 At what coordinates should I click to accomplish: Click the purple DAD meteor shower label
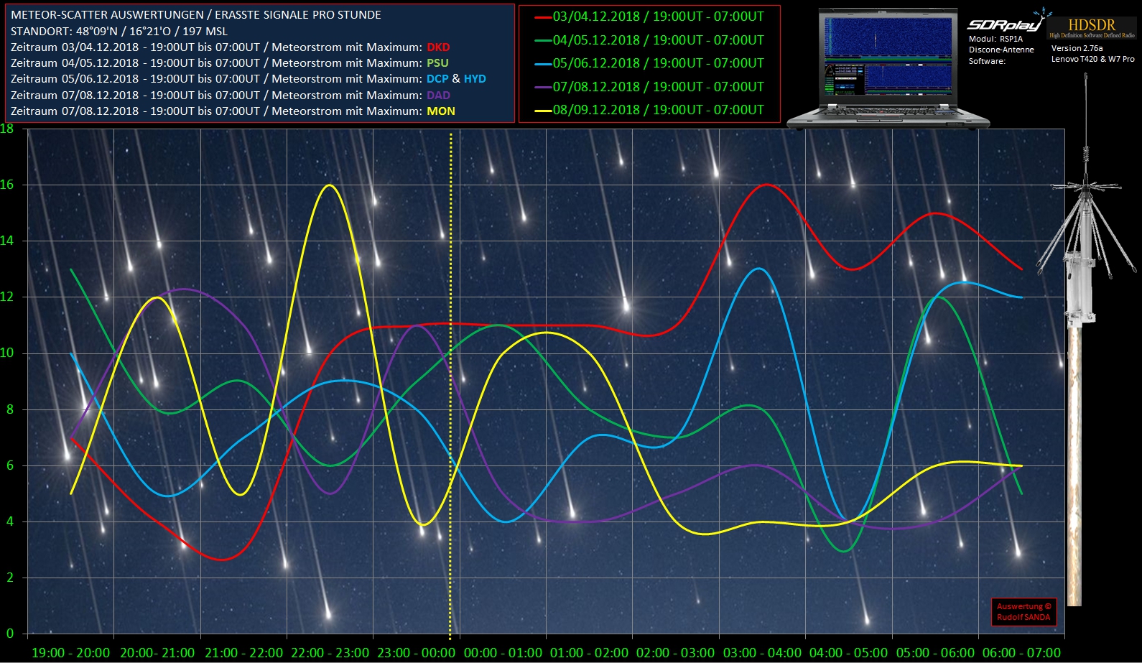(438, 96)
